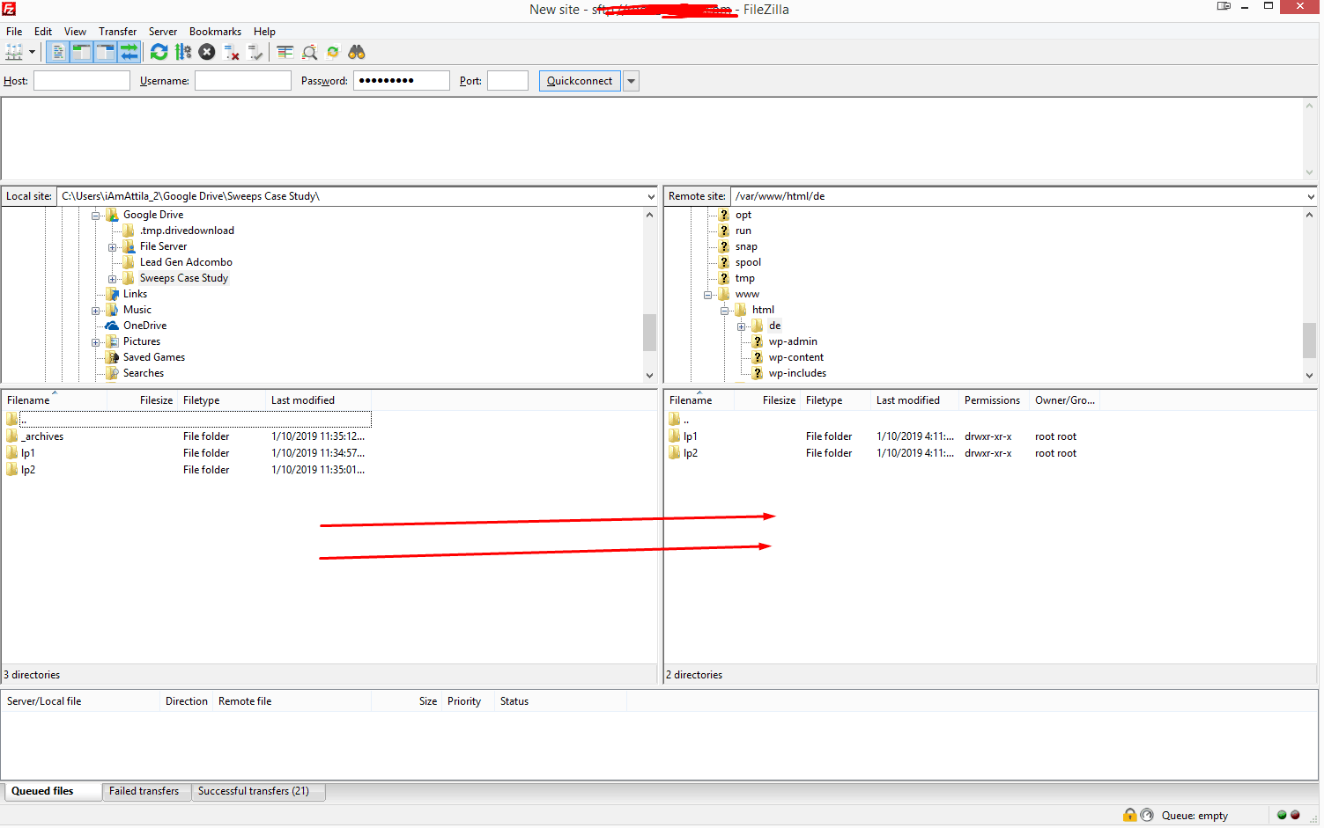Screen dimensions: 1324x828
Task: Open the View menu
Action: (75, 31)
